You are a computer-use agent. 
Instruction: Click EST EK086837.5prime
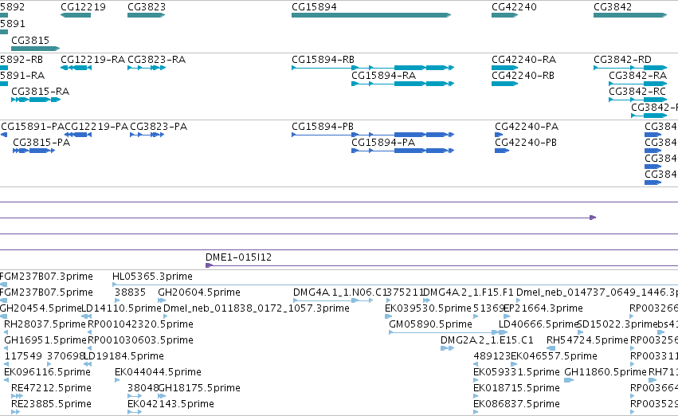[517, 404]
